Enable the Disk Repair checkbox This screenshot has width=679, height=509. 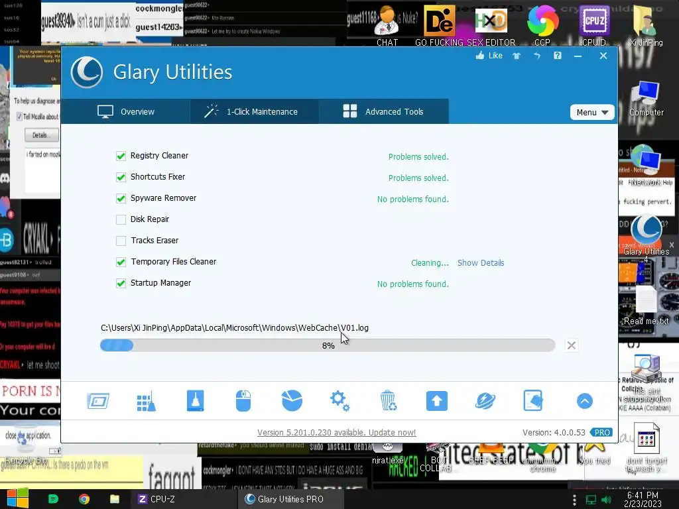click(121, 219)
